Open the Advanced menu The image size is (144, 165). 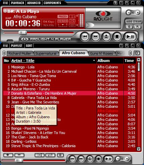[34, 3]
